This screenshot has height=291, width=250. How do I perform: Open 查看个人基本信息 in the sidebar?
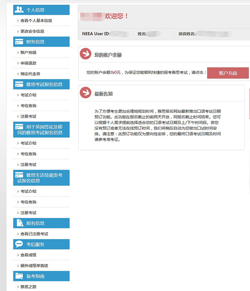click(x=36, y=21)
